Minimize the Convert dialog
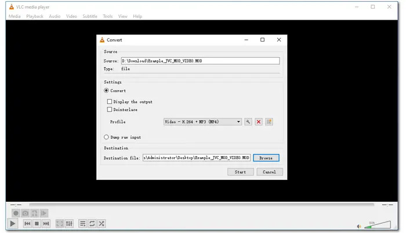406x233 pixels. (x=246, y=40)
